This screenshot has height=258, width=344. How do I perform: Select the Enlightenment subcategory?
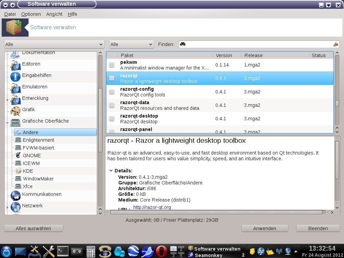[x=38, y=140]
